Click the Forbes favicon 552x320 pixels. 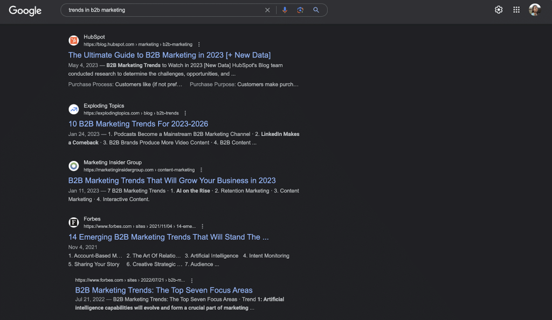pos(73,222)
